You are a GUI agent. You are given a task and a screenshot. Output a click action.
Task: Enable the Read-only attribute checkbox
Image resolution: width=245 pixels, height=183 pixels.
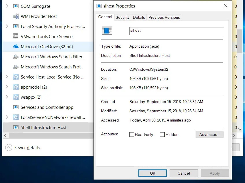tap(132, 135)
